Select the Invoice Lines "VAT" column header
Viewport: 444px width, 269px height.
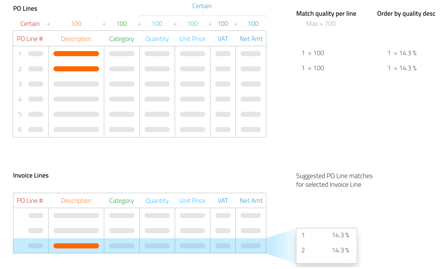(223, 201)
